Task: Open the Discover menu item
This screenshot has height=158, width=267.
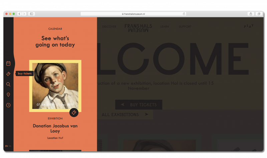Action: coord(109,27)
